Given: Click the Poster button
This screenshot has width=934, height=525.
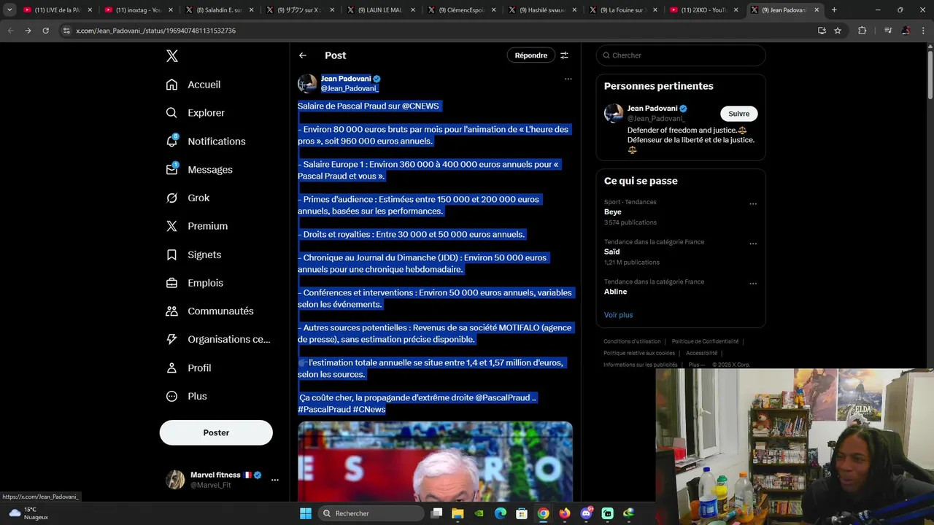Looking at the screenshot, I should [x=216, y=432].
